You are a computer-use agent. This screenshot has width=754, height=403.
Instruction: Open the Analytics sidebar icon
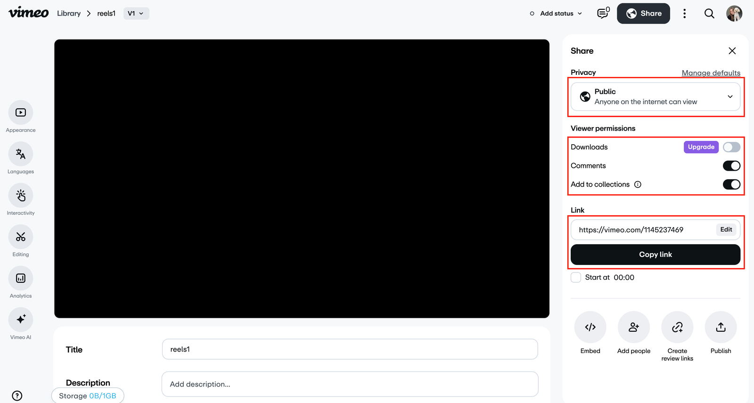(x=21, y=278)
